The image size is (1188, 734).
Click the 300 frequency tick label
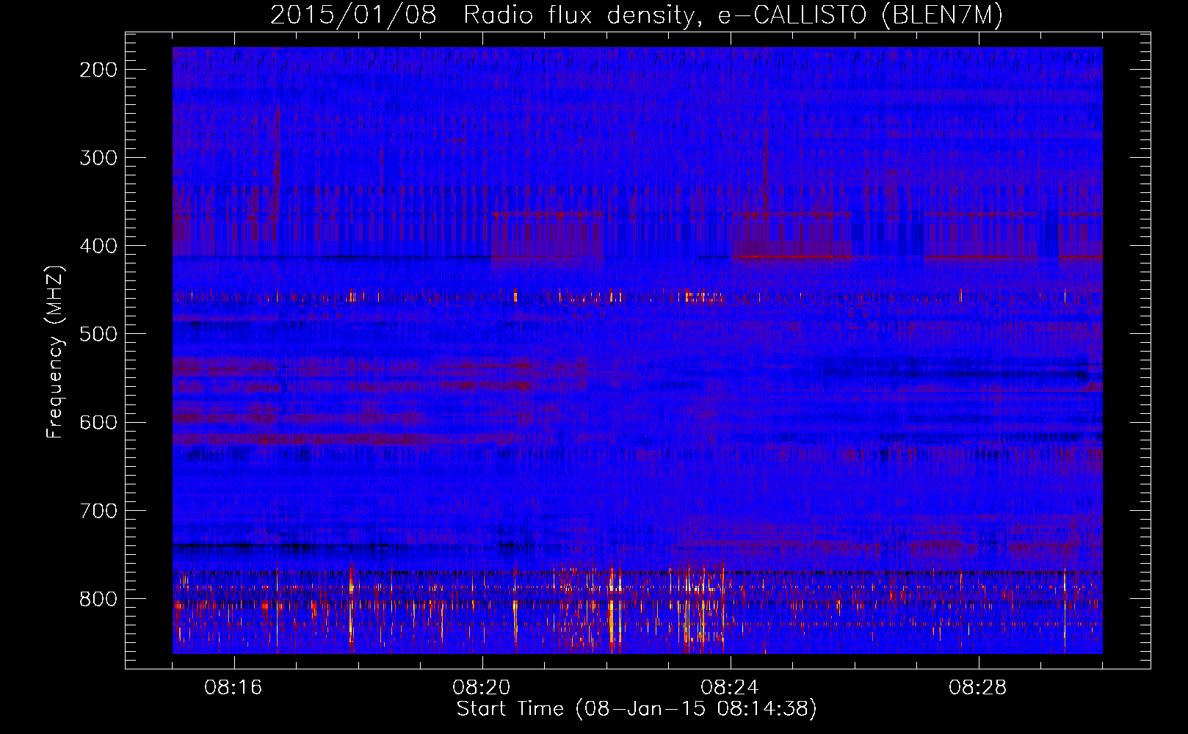tap(98, 158)
